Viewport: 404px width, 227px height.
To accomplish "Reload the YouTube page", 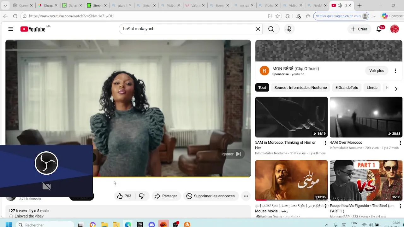I will pyautogui.click(x=15, y=16).
